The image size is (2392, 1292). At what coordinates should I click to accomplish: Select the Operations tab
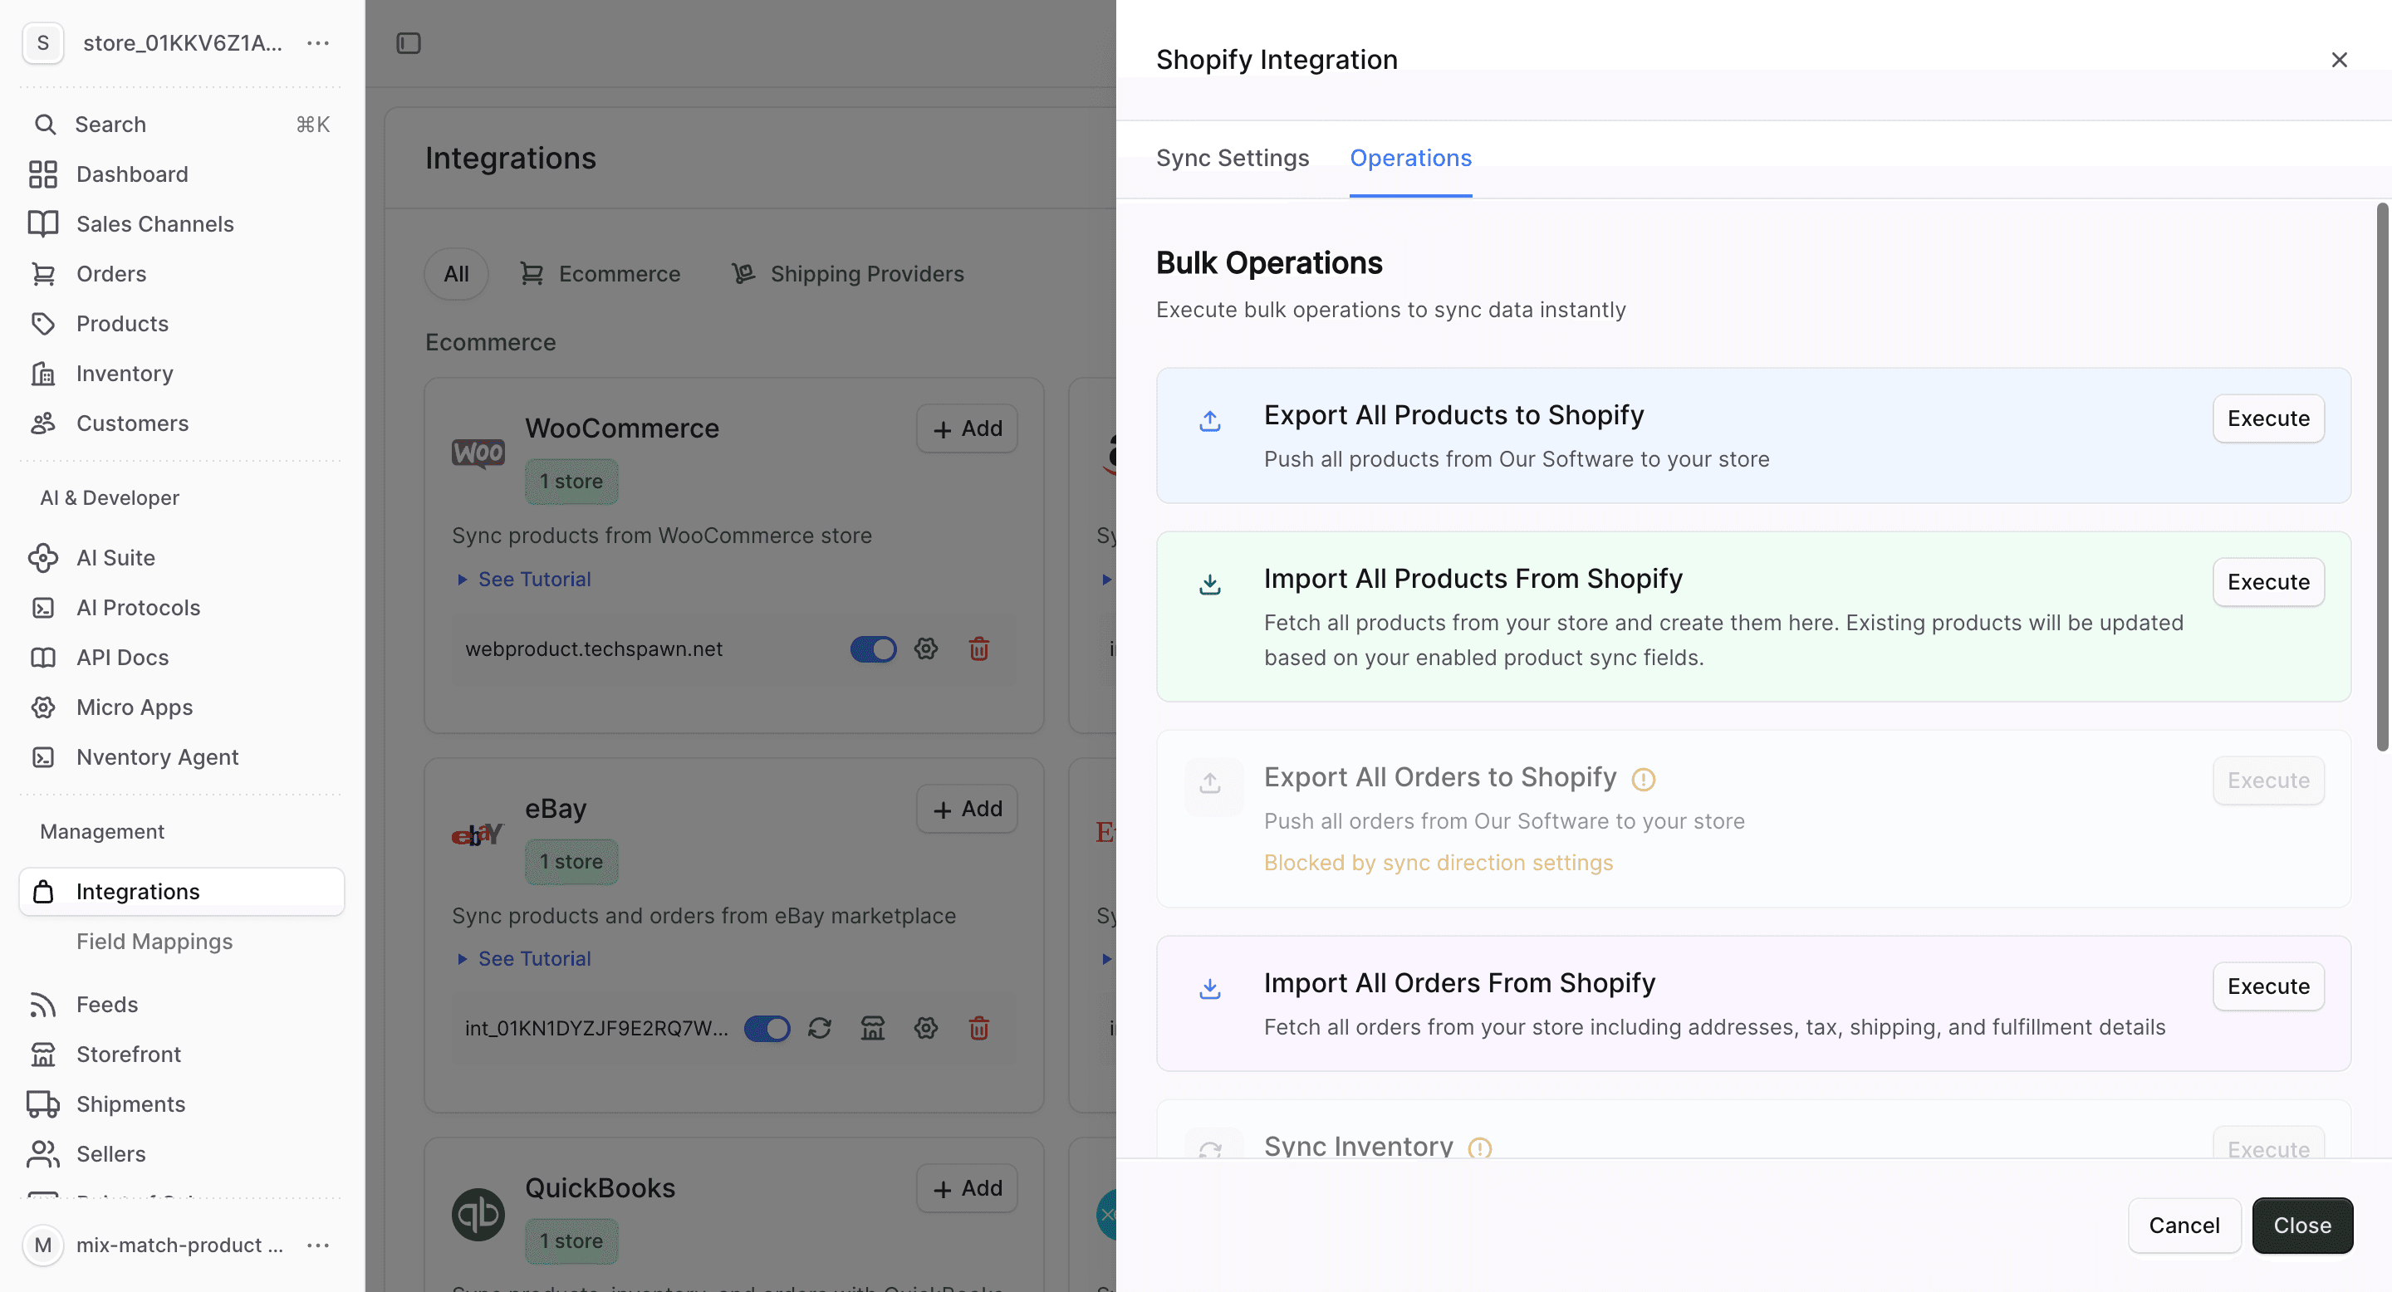coord(1410,159)
